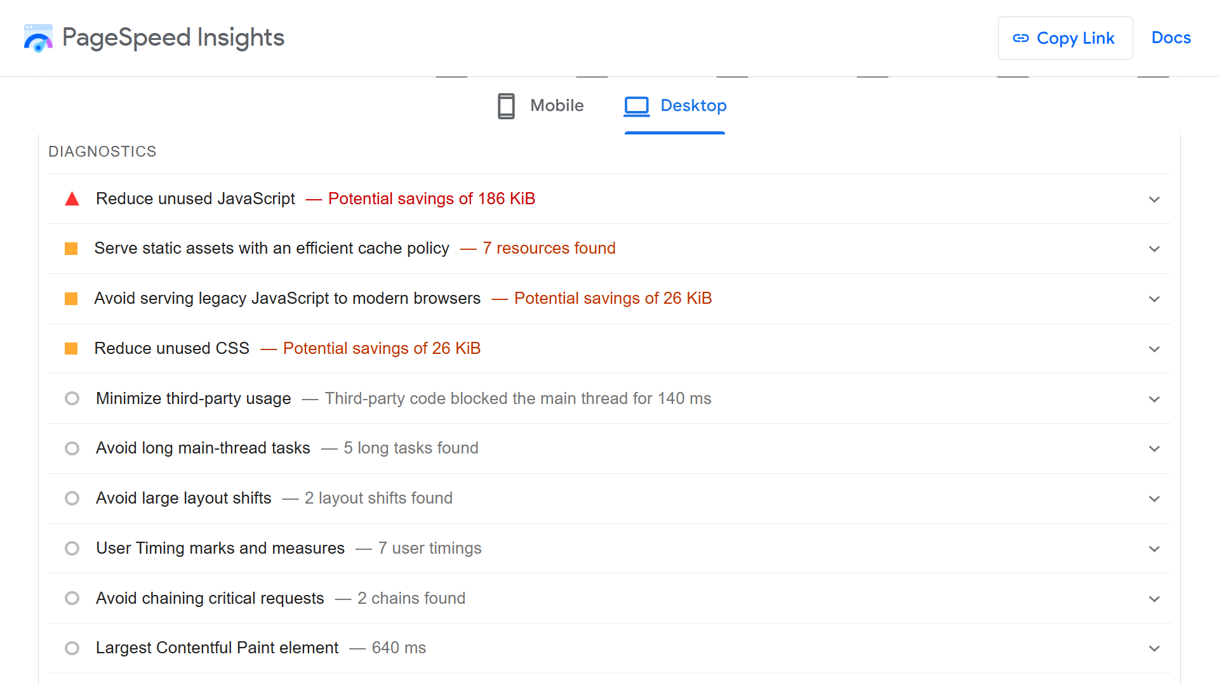Screen dimensions: 1219x685
Task: Click the Copy Link button
Action: 1065,38
